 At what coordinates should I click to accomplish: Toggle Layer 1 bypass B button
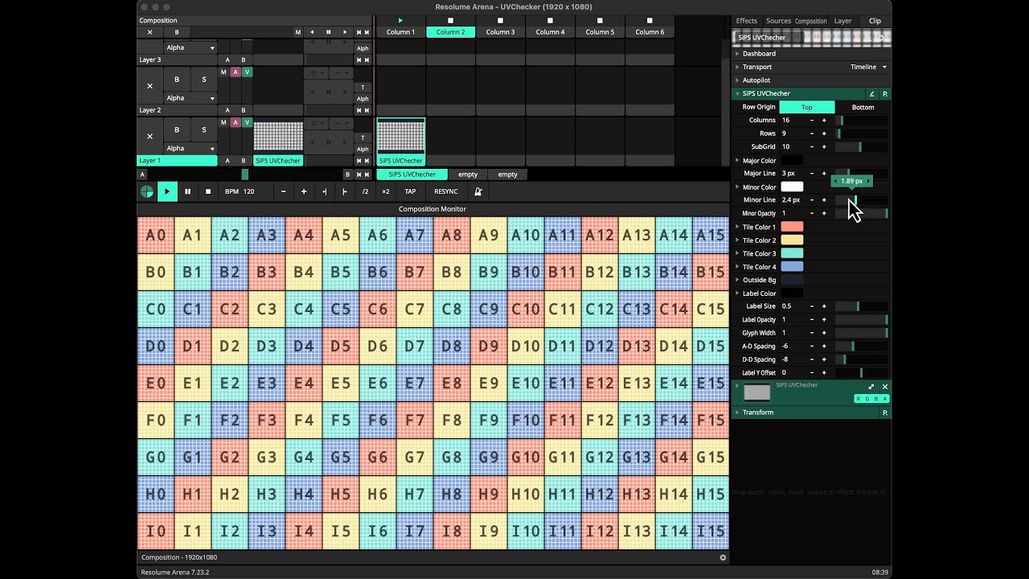tap(177, 129)
